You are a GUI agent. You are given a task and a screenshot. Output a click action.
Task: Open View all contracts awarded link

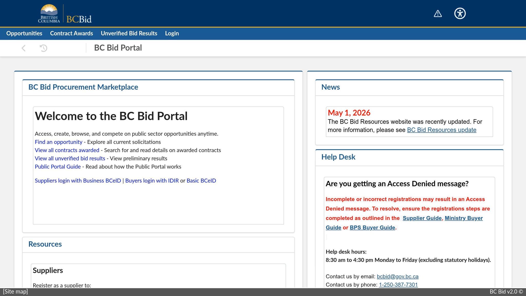67,150
